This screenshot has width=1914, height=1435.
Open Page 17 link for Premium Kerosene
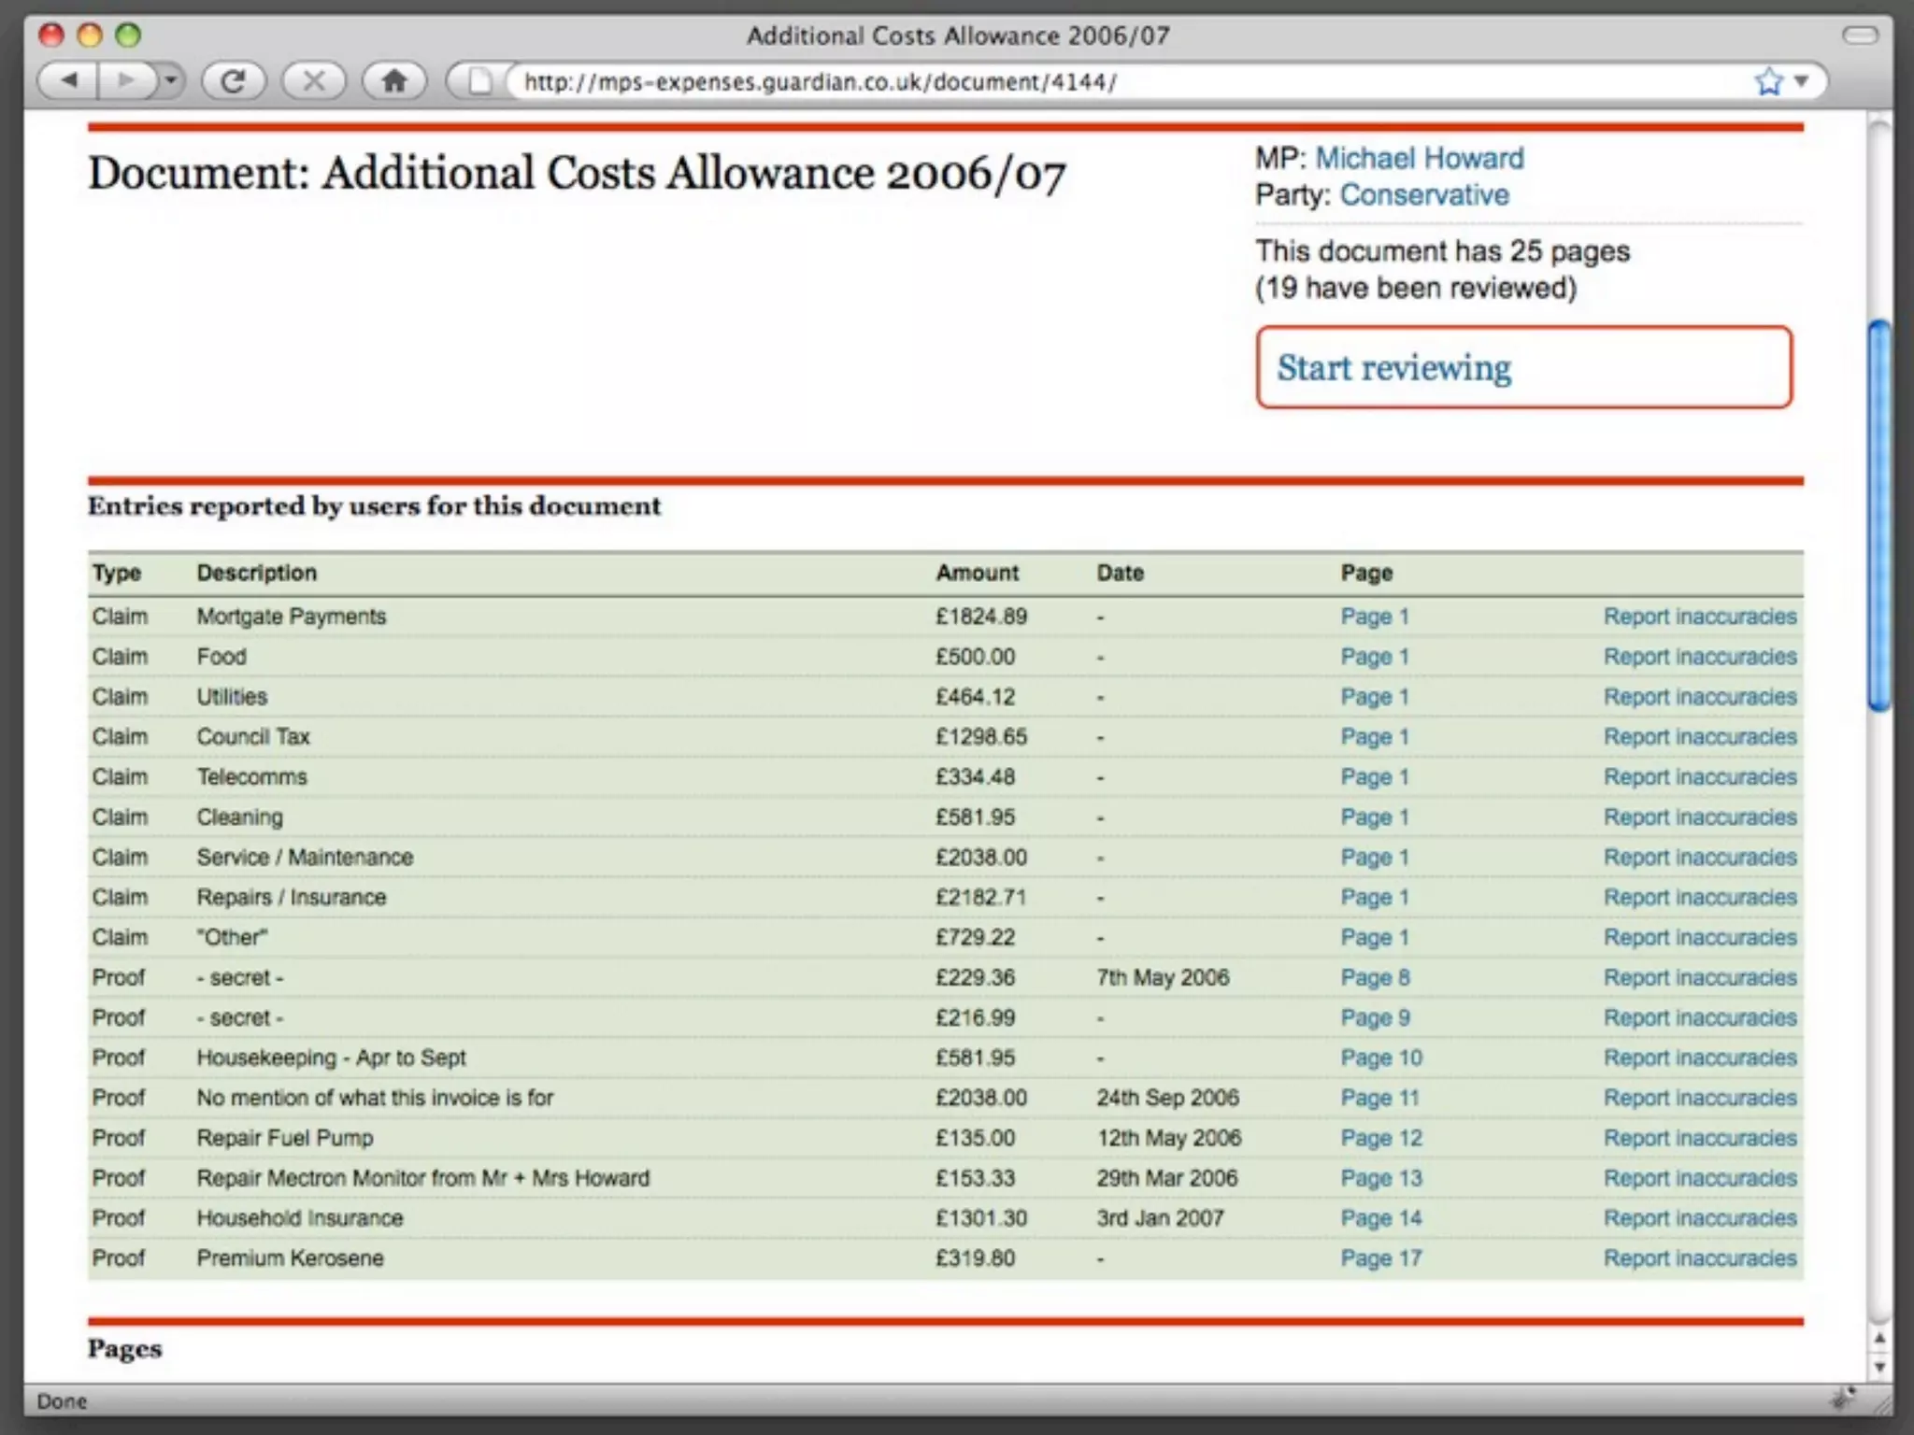point(1380,1258)
